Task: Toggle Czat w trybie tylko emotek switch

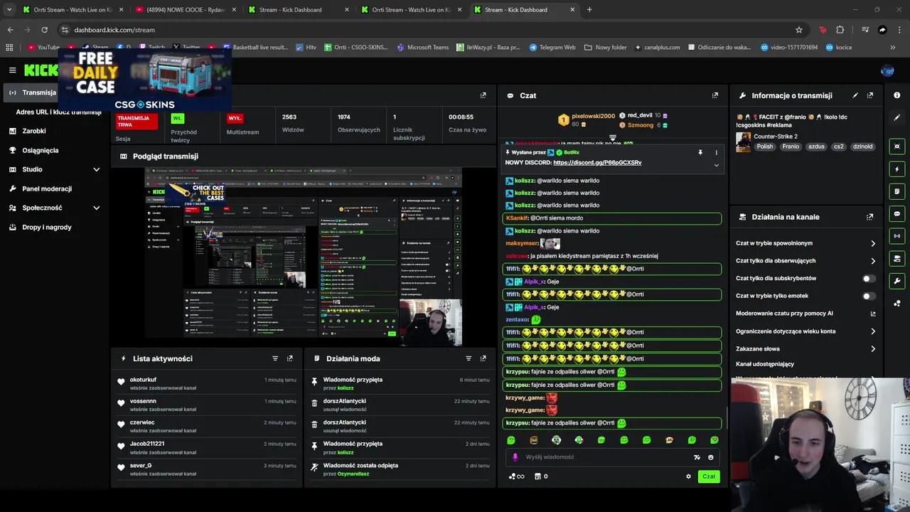Action: [869, 296]
